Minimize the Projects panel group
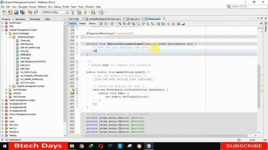Image resolution: width=268 pixels, height=150 pixels. point(64,19)
